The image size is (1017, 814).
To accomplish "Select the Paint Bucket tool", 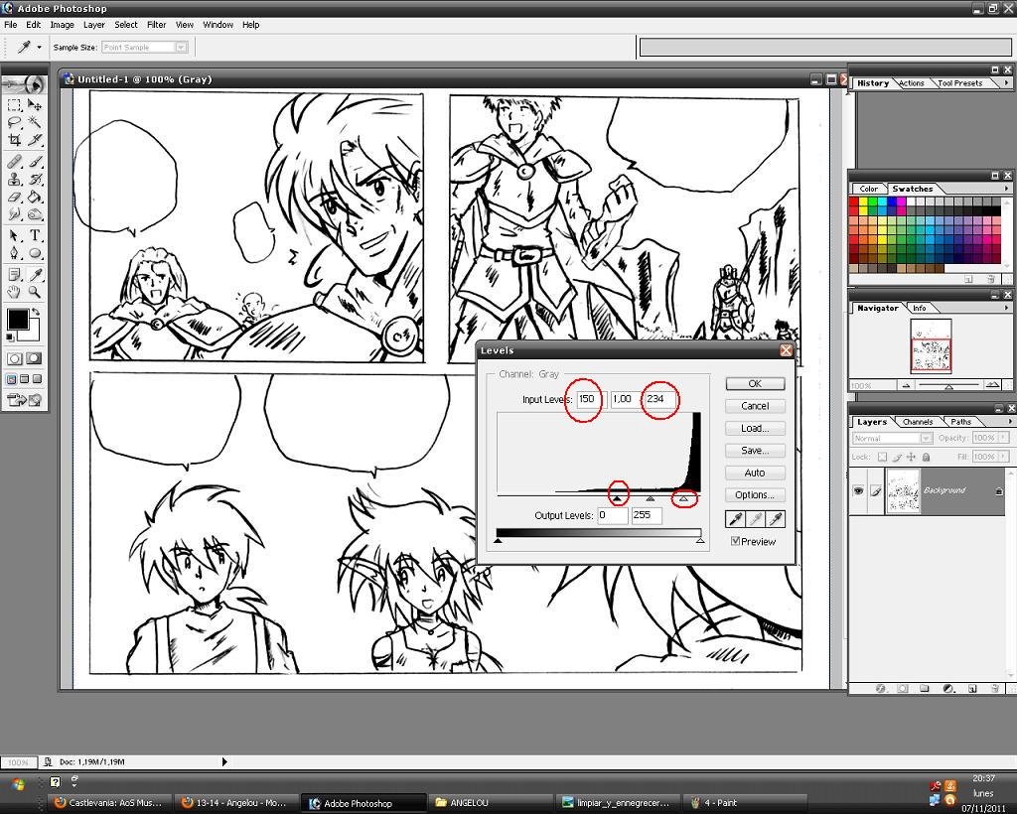I will point(36,198).
